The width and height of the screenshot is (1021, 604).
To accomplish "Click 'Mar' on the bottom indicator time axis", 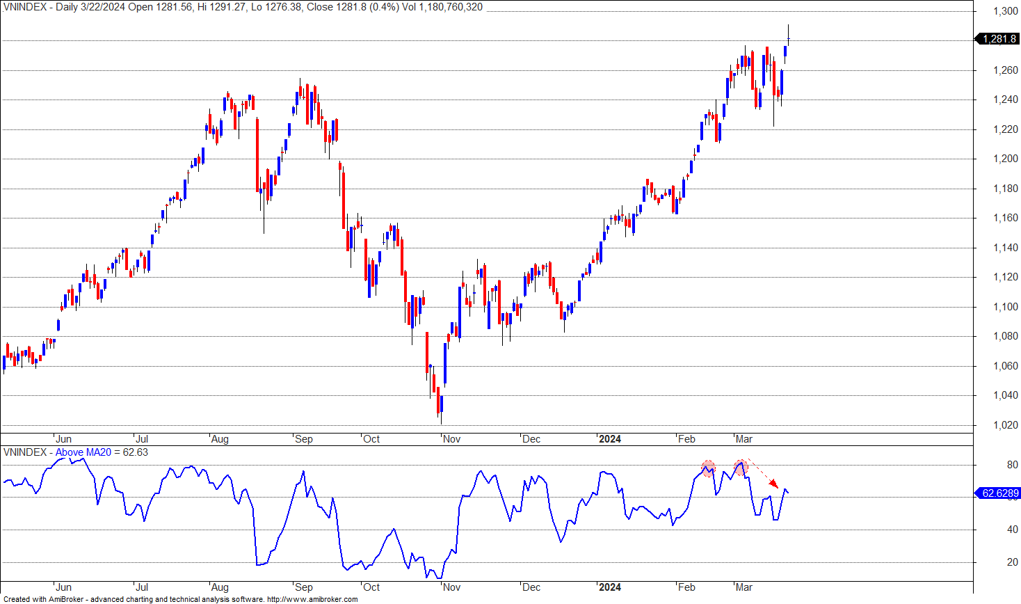I will 743,587.
